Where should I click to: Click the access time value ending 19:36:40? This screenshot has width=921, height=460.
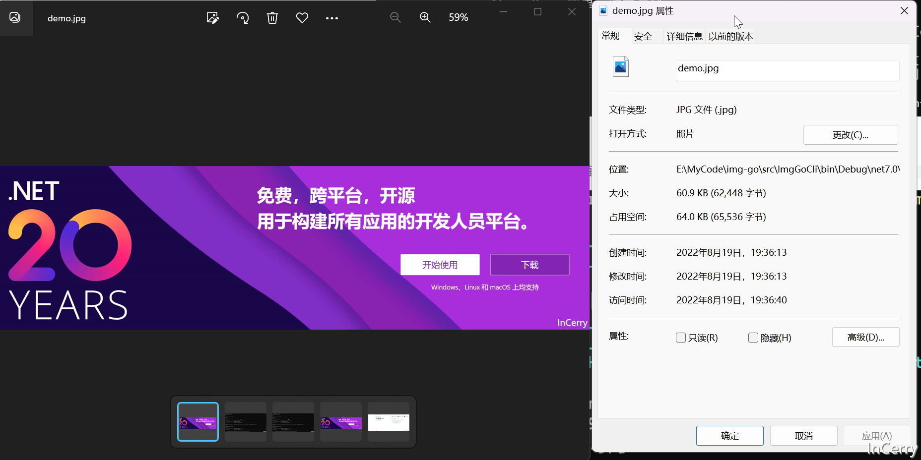point(731,300)
